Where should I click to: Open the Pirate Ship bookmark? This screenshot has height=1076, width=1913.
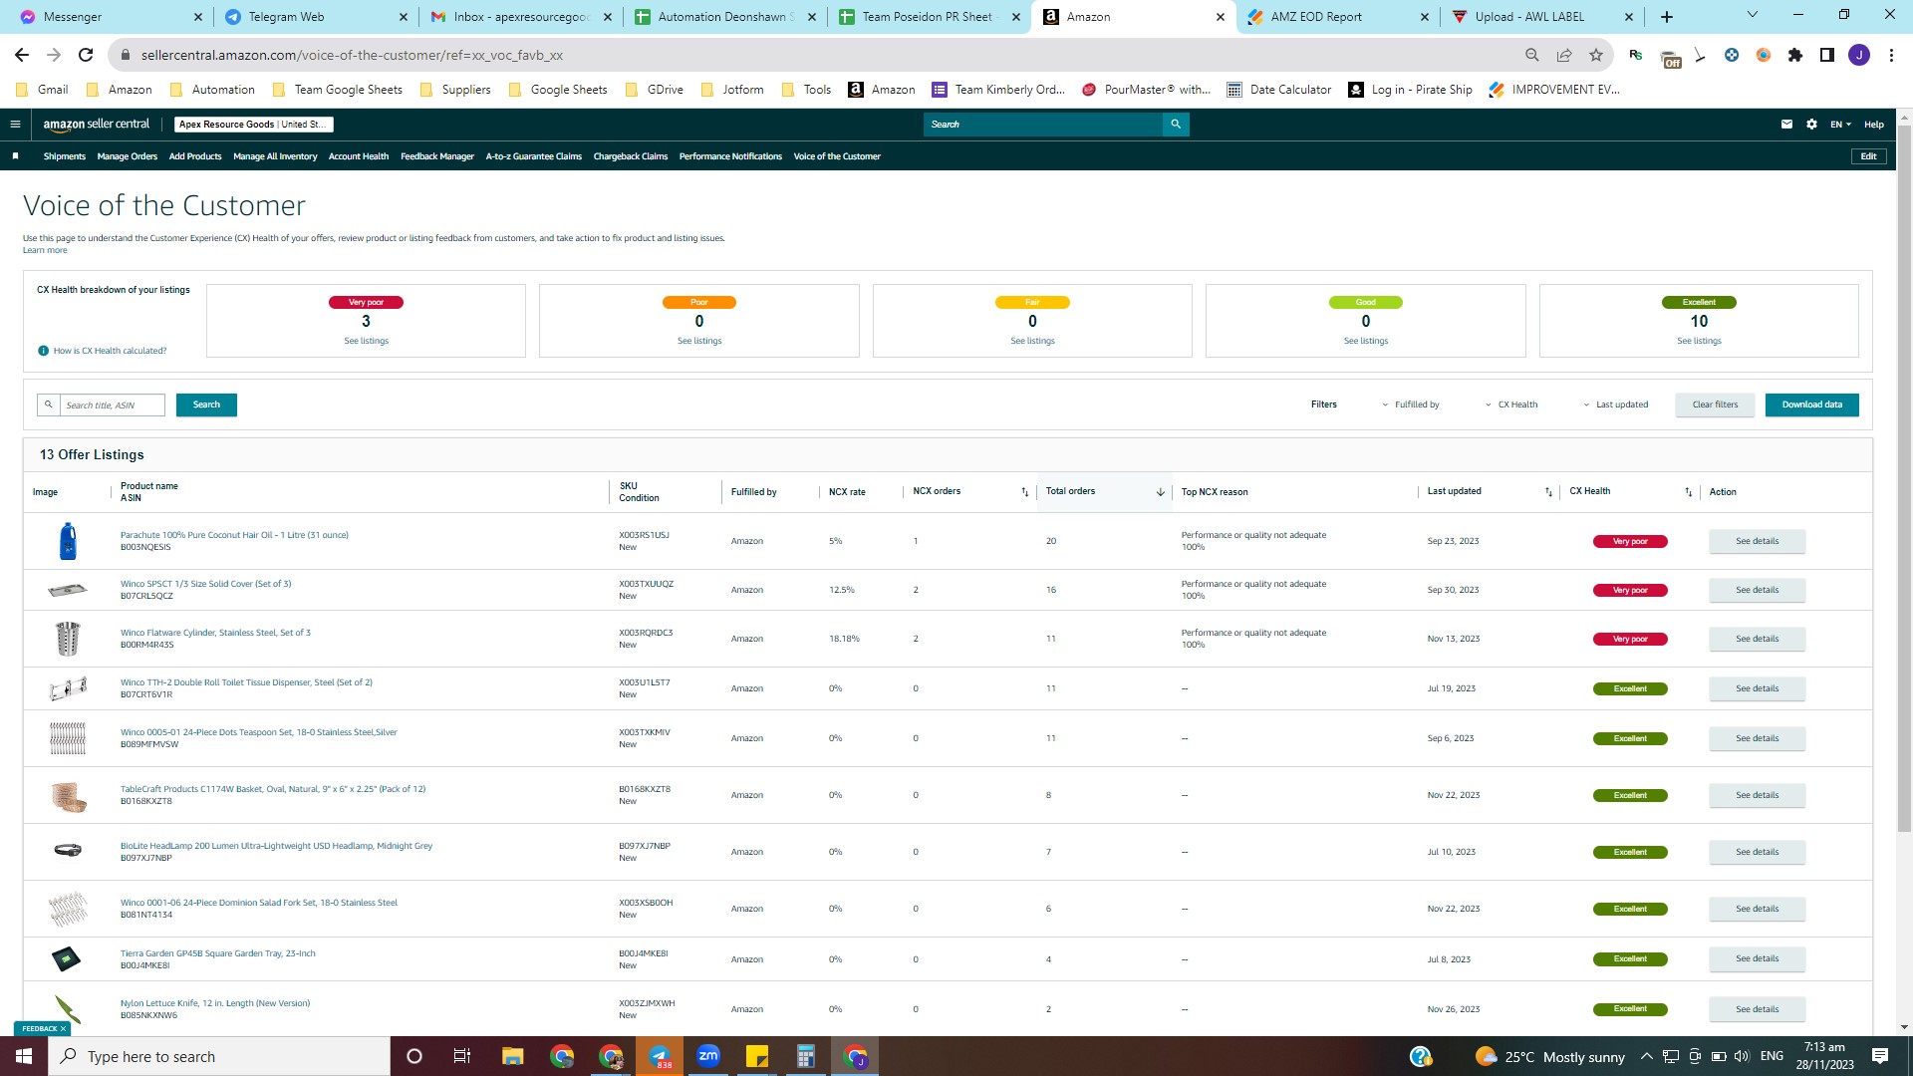pyautogui.click(x=1410, y=90)
